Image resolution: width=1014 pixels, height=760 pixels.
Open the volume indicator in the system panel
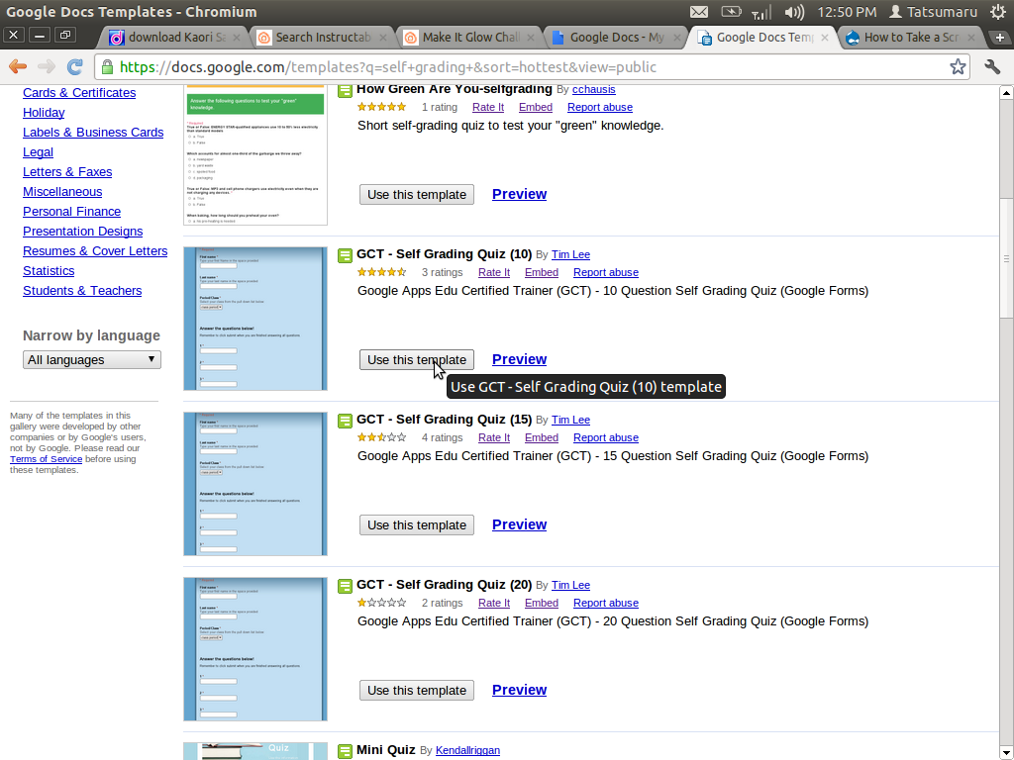tap(794, 12)
